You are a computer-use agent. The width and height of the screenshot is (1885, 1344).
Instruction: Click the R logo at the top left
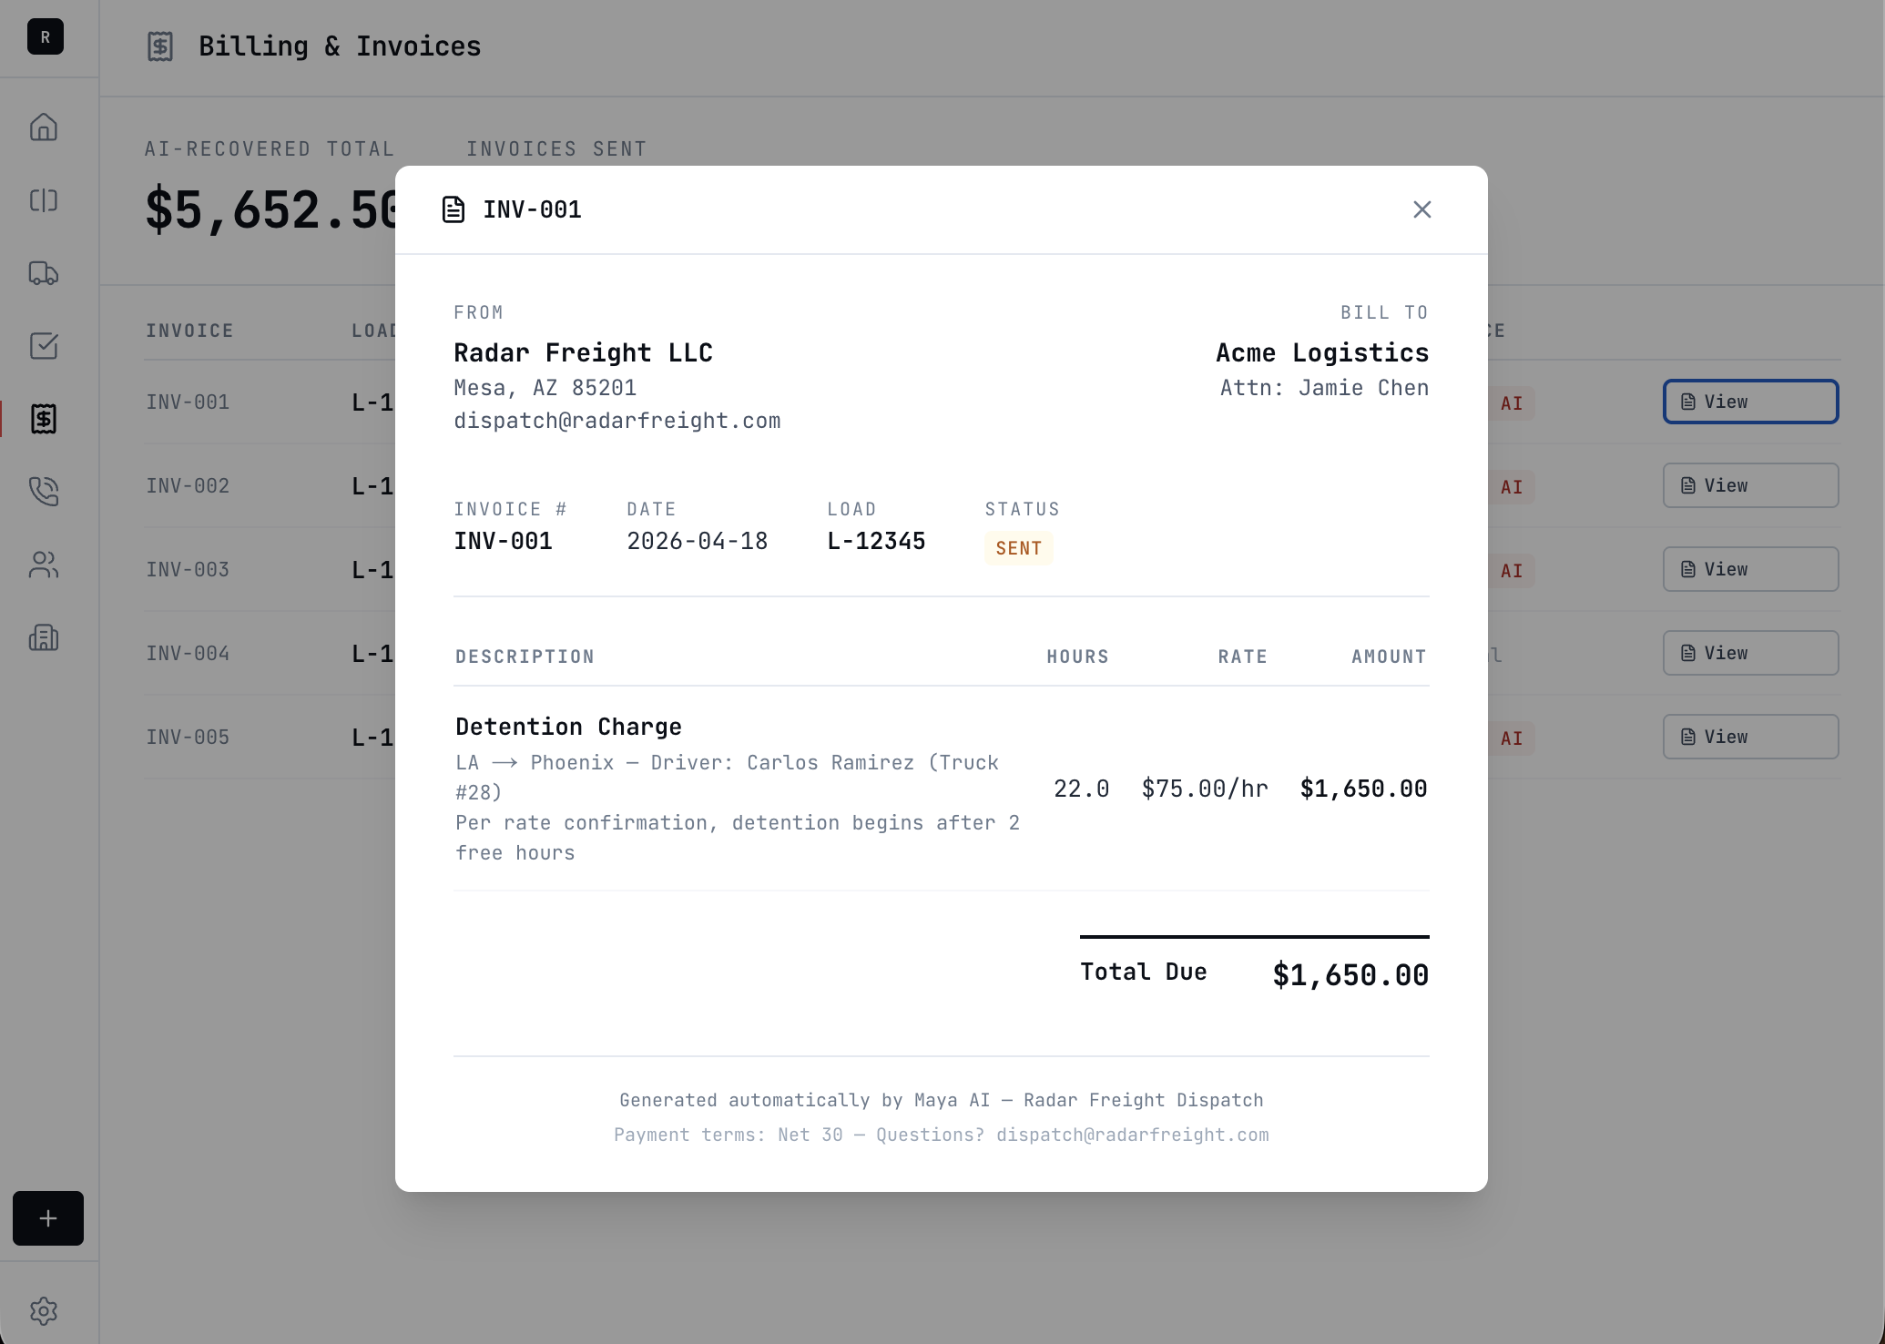coord(45,37)
